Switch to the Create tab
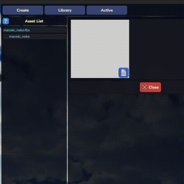The image size is (184, 184). click(x=23, y=10)
